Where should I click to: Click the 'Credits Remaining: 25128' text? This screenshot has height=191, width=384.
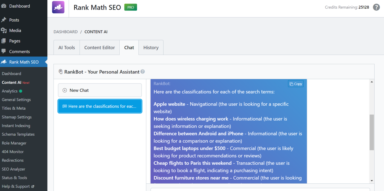click(347, 7)
